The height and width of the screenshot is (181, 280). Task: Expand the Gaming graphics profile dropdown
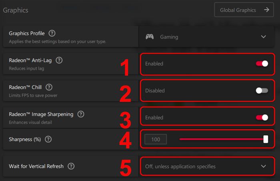pos(206,37)
